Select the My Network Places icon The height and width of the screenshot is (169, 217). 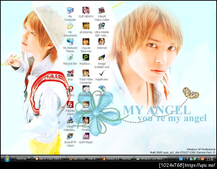tap(70, 42)
